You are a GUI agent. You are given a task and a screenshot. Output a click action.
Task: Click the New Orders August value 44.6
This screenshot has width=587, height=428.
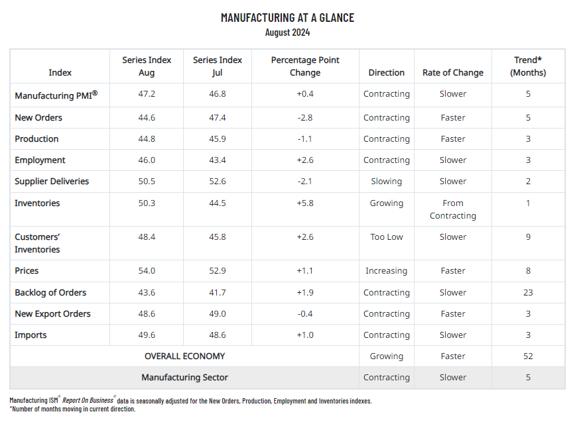[147, 118]
